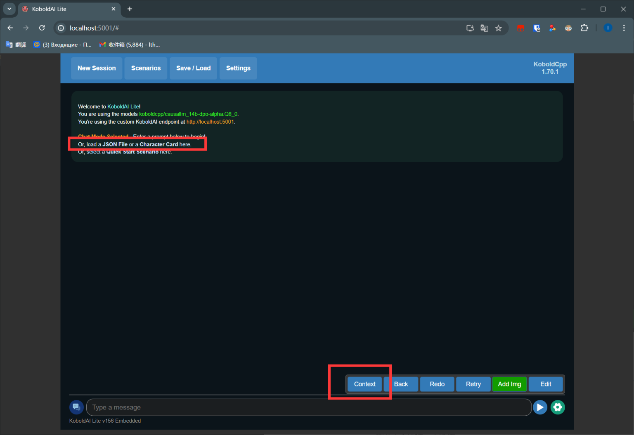This screenshot has height=435, width=634.
Task: Click the chat bubble icon beside input
Action: click(x=76, y=407)
